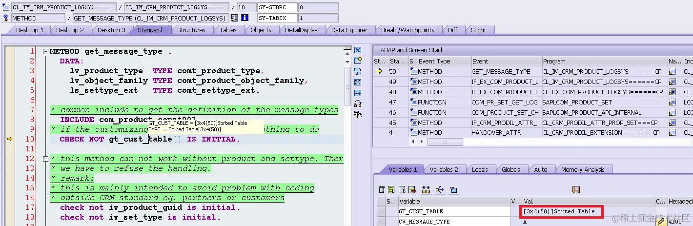Select the SAPLCOM_PRODUCT_SET program cell
This screenshot has height=226, width=693.
click(605, 103)
